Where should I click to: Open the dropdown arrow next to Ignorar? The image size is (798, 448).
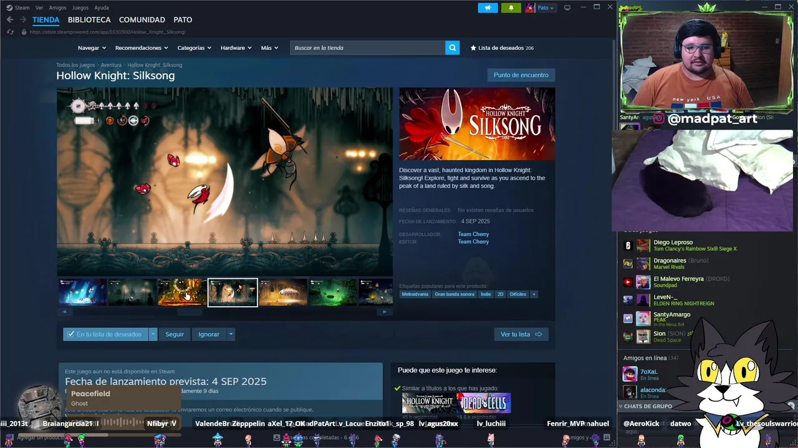[231, 334]
